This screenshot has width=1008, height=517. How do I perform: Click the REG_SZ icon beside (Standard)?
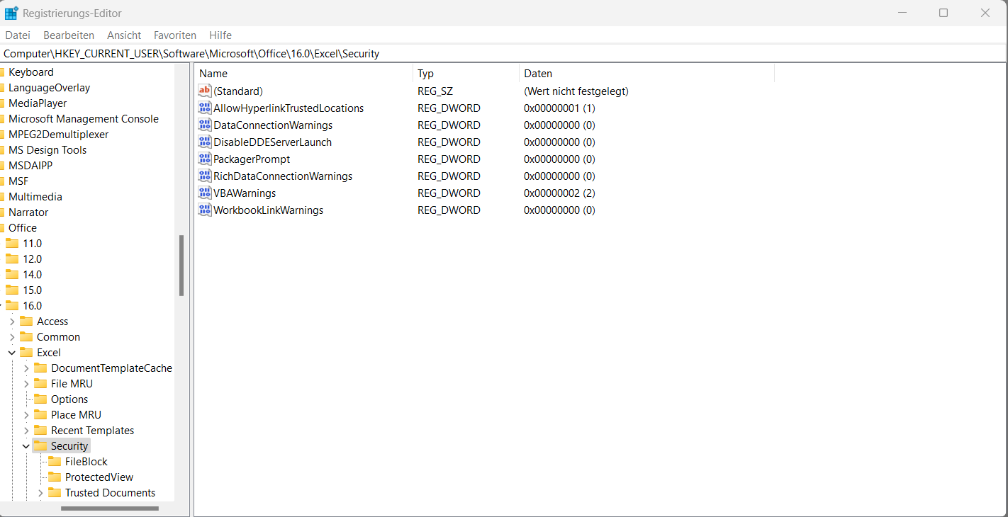pyautogui.click(x=205, y=91)
